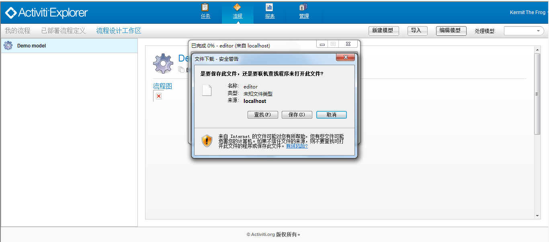
Task: Click the vertical scrollbar thumb of the details panel
Action: coord(537,94)
